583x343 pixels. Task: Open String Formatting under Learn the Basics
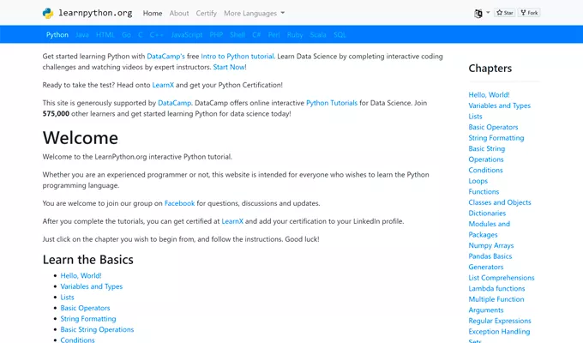[x=88, y=319]
